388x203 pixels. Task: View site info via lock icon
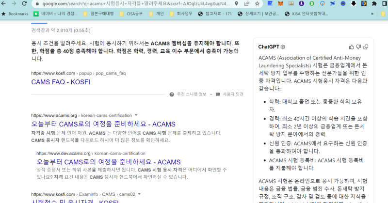(37, 4)
